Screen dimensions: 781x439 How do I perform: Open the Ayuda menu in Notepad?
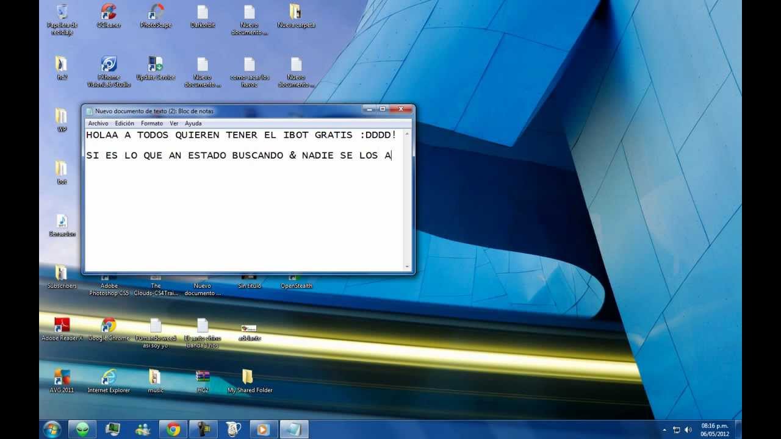coord(193,123)
